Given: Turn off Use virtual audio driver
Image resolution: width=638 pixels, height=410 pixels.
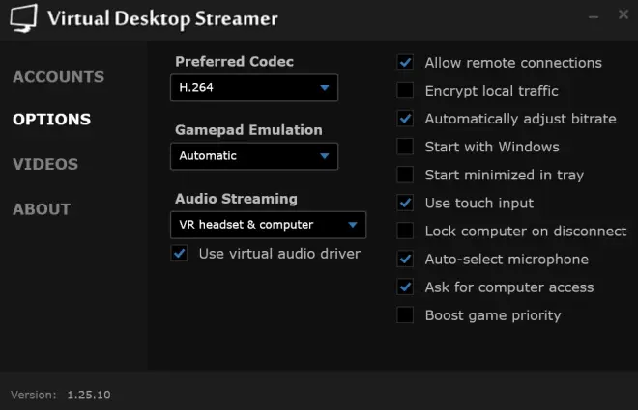Looking at the screenshot, I should [x=179, y=254].
